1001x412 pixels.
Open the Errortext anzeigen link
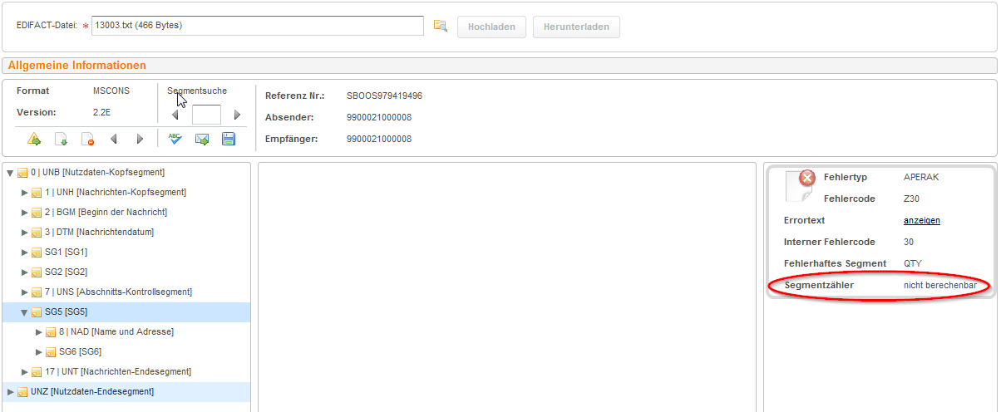point(921,220)
